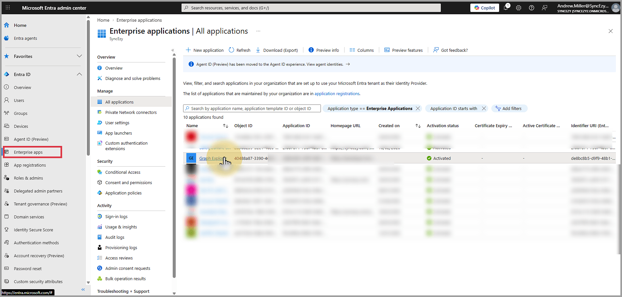
Task: Open Usage & insights
Action: 121,227
